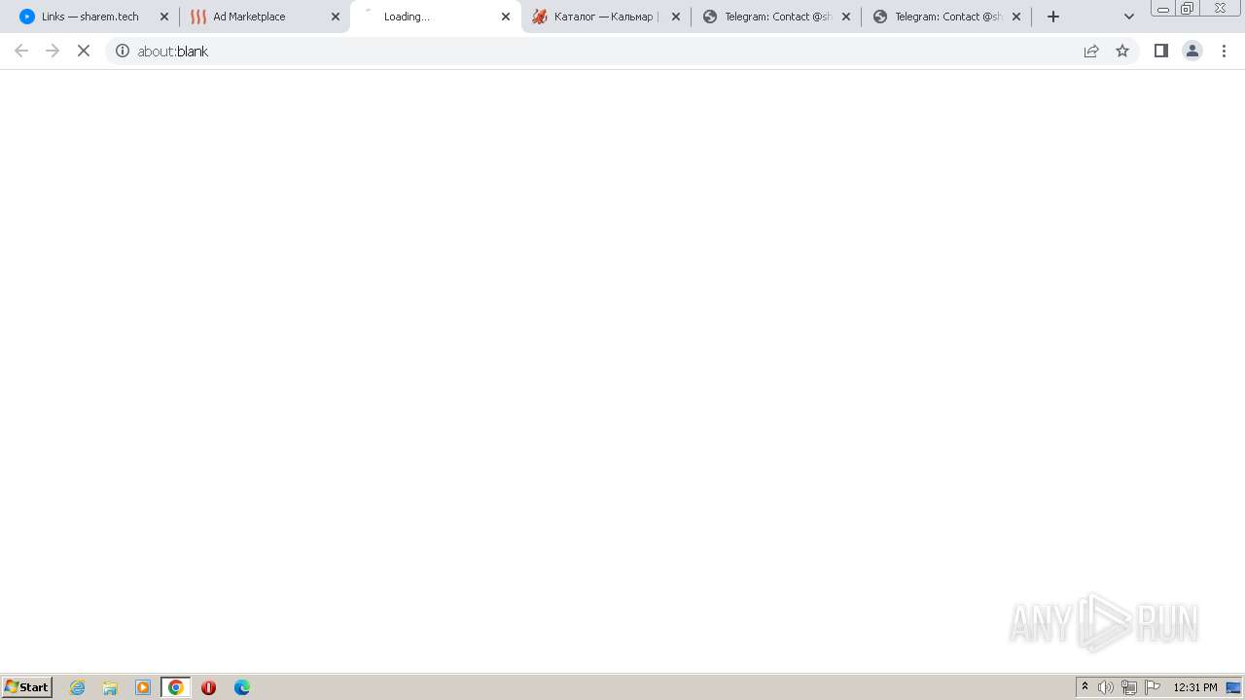Viewport: 1245px width, 700px height.
Task: Open the Action Center flag icon
Action: [1153, 687]
